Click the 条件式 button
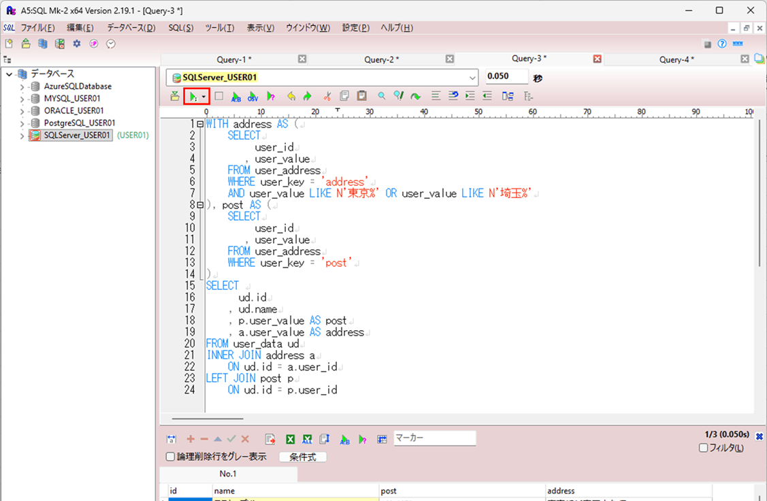Image resolution: width=767 pixels, height=501 pixels. [x=303, y=457]
